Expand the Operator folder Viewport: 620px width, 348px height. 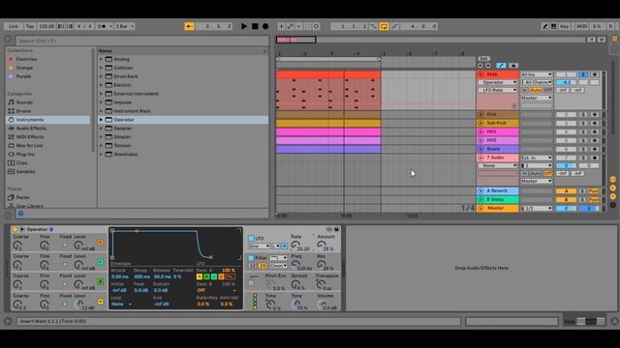click(101, 120)
